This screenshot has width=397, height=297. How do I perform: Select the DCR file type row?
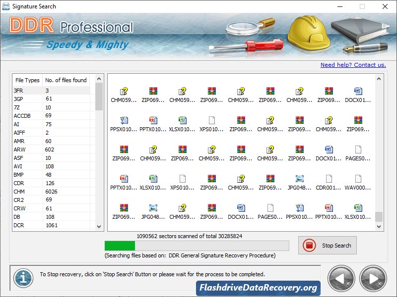pyautogui.click(x=52, y=225)
